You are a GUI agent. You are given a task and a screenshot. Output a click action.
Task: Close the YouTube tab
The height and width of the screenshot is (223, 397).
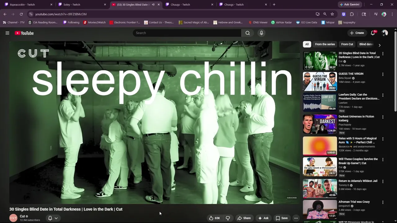(158, 5)
